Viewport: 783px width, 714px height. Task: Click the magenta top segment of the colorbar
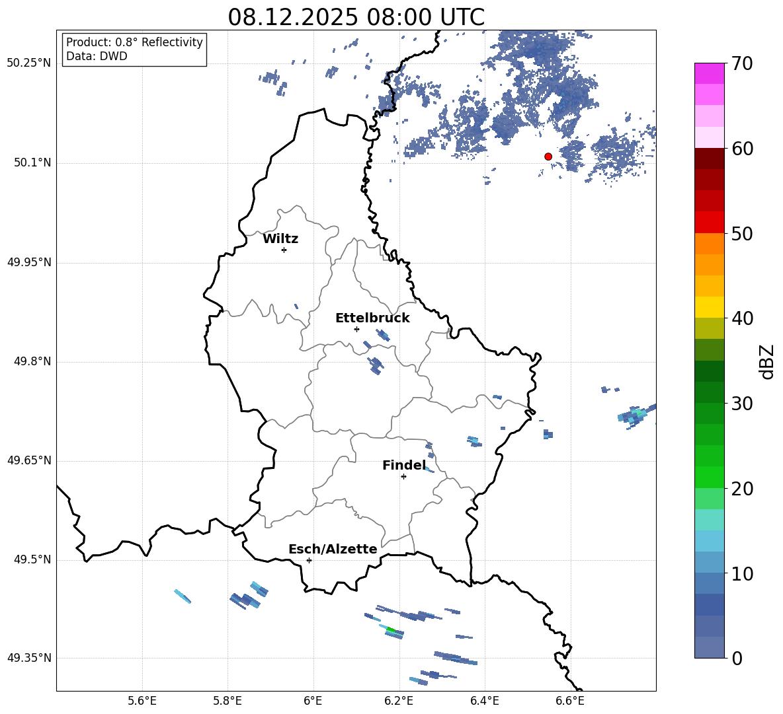[709, 73]
